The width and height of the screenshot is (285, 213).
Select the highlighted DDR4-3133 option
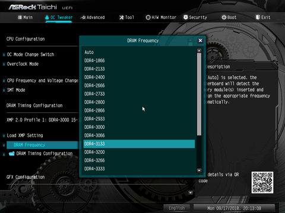pos(139,144)
